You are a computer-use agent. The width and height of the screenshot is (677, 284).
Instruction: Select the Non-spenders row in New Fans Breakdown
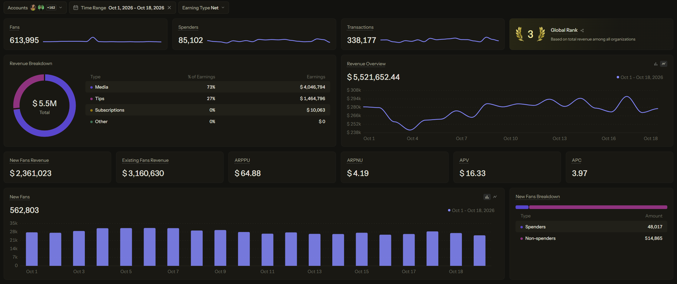[x=591, y=238]
